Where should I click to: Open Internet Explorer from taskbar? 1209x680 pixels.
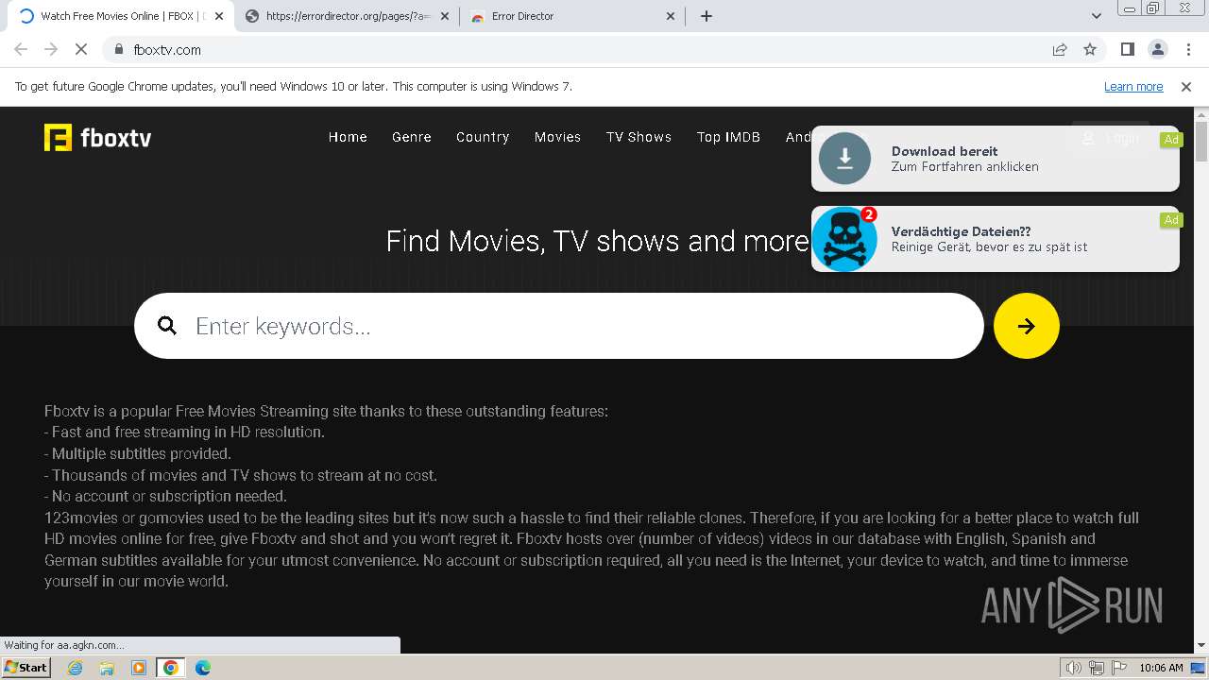76,668
